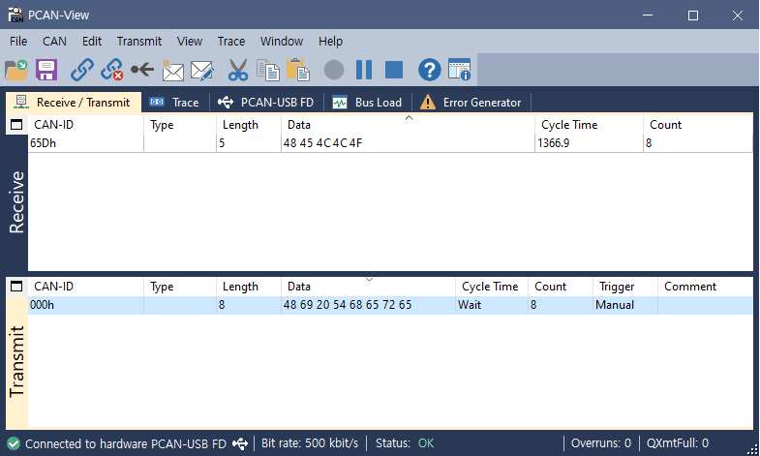Click the PCAN-View title bar app icon
The image size is (760, 456).
(15, 15)
